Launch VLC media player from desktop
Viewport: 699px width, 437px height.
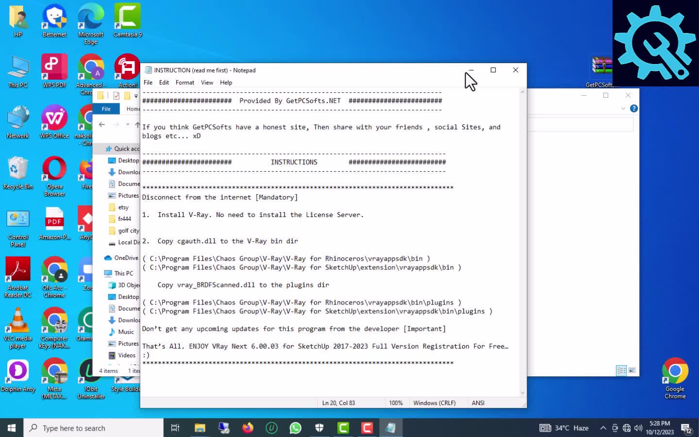[18, 325]
